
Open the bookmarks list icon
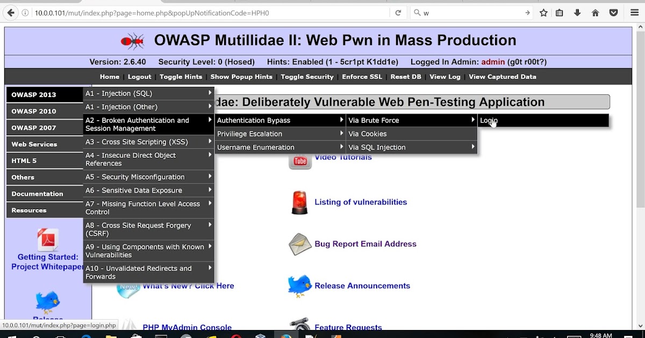coord(560,13)
